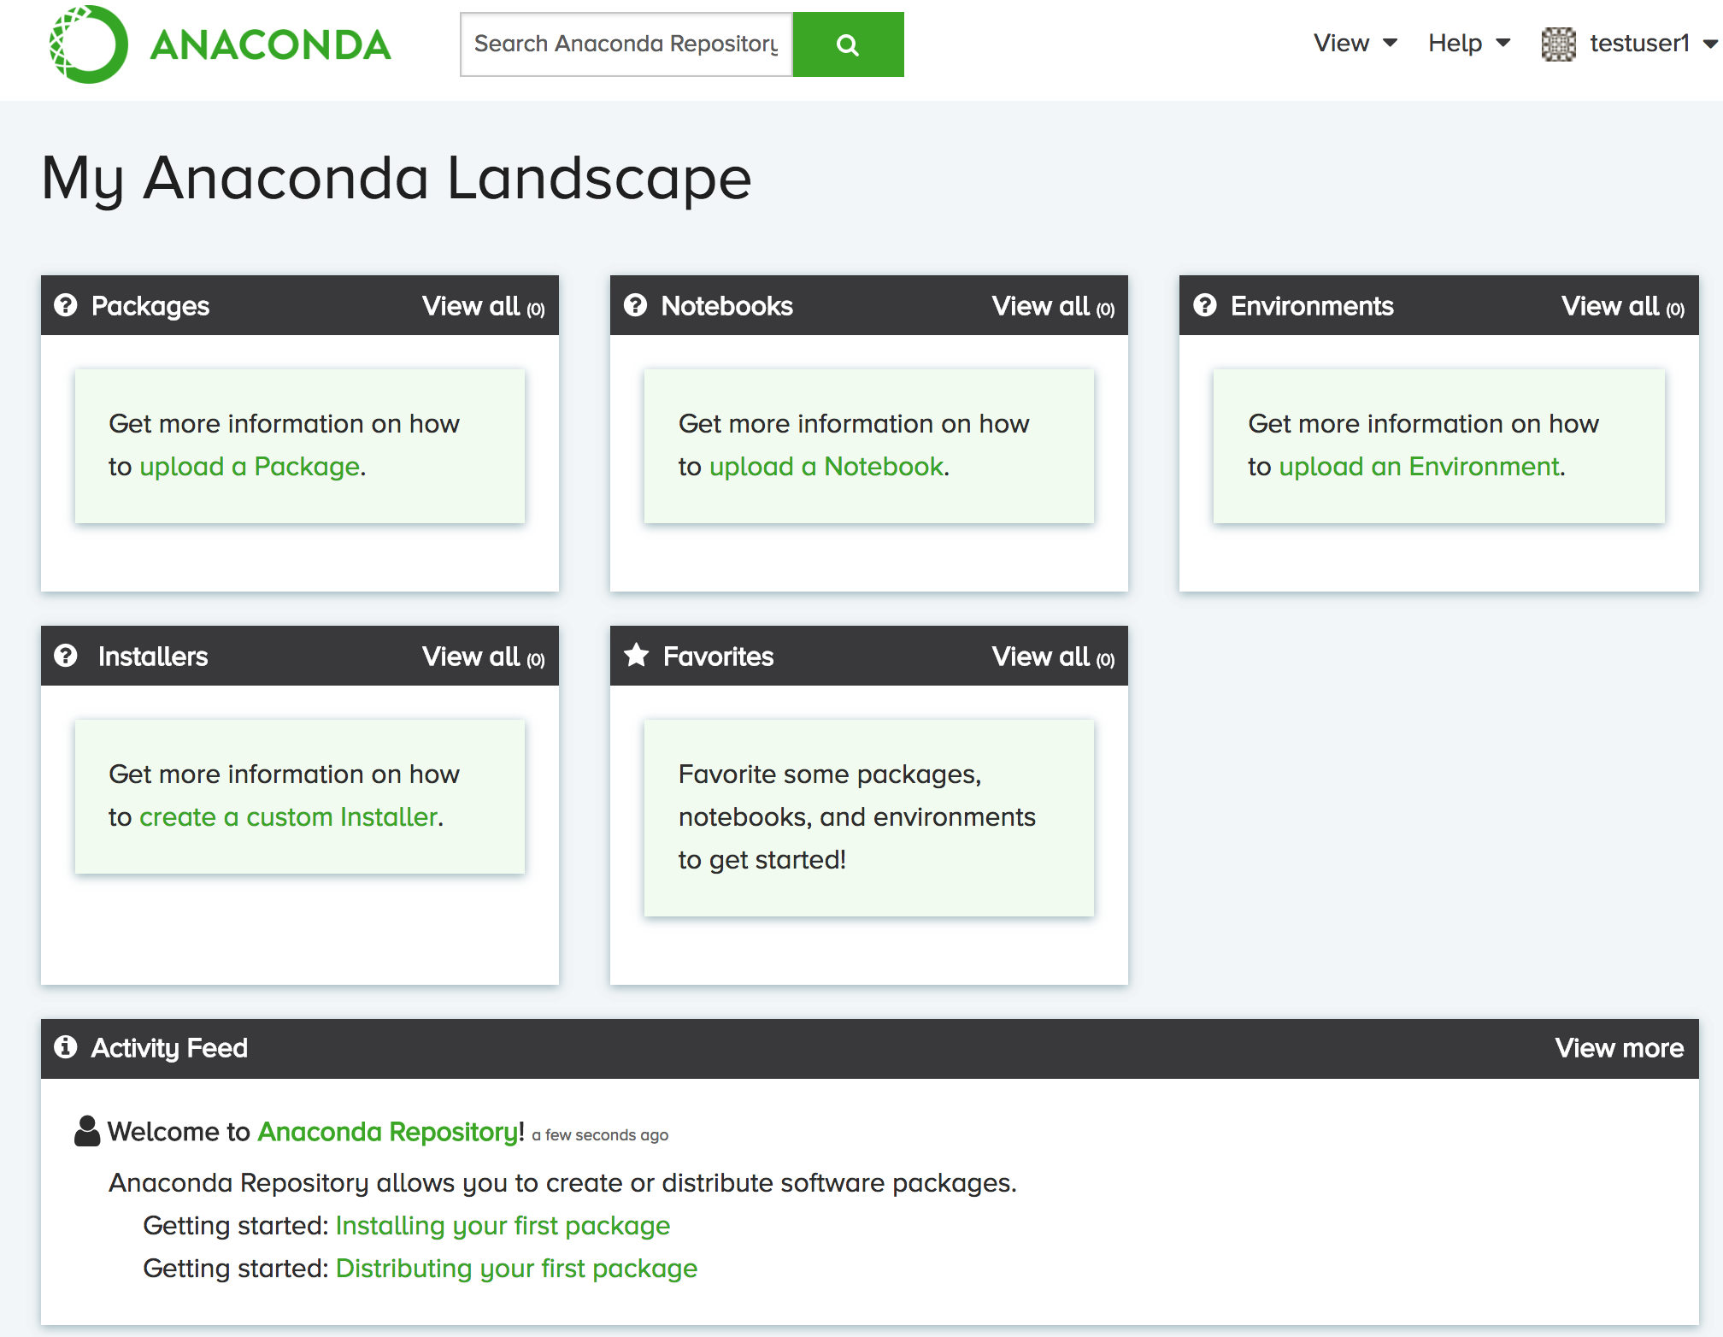Open the 'upload an Environment' link
The image size is (1723, 1337).
[1420, 467]
